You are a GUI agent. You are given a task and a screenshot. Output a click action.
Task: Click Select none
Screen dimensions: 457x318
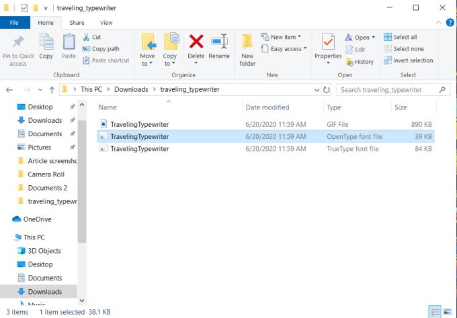click(x=404, y=48)
